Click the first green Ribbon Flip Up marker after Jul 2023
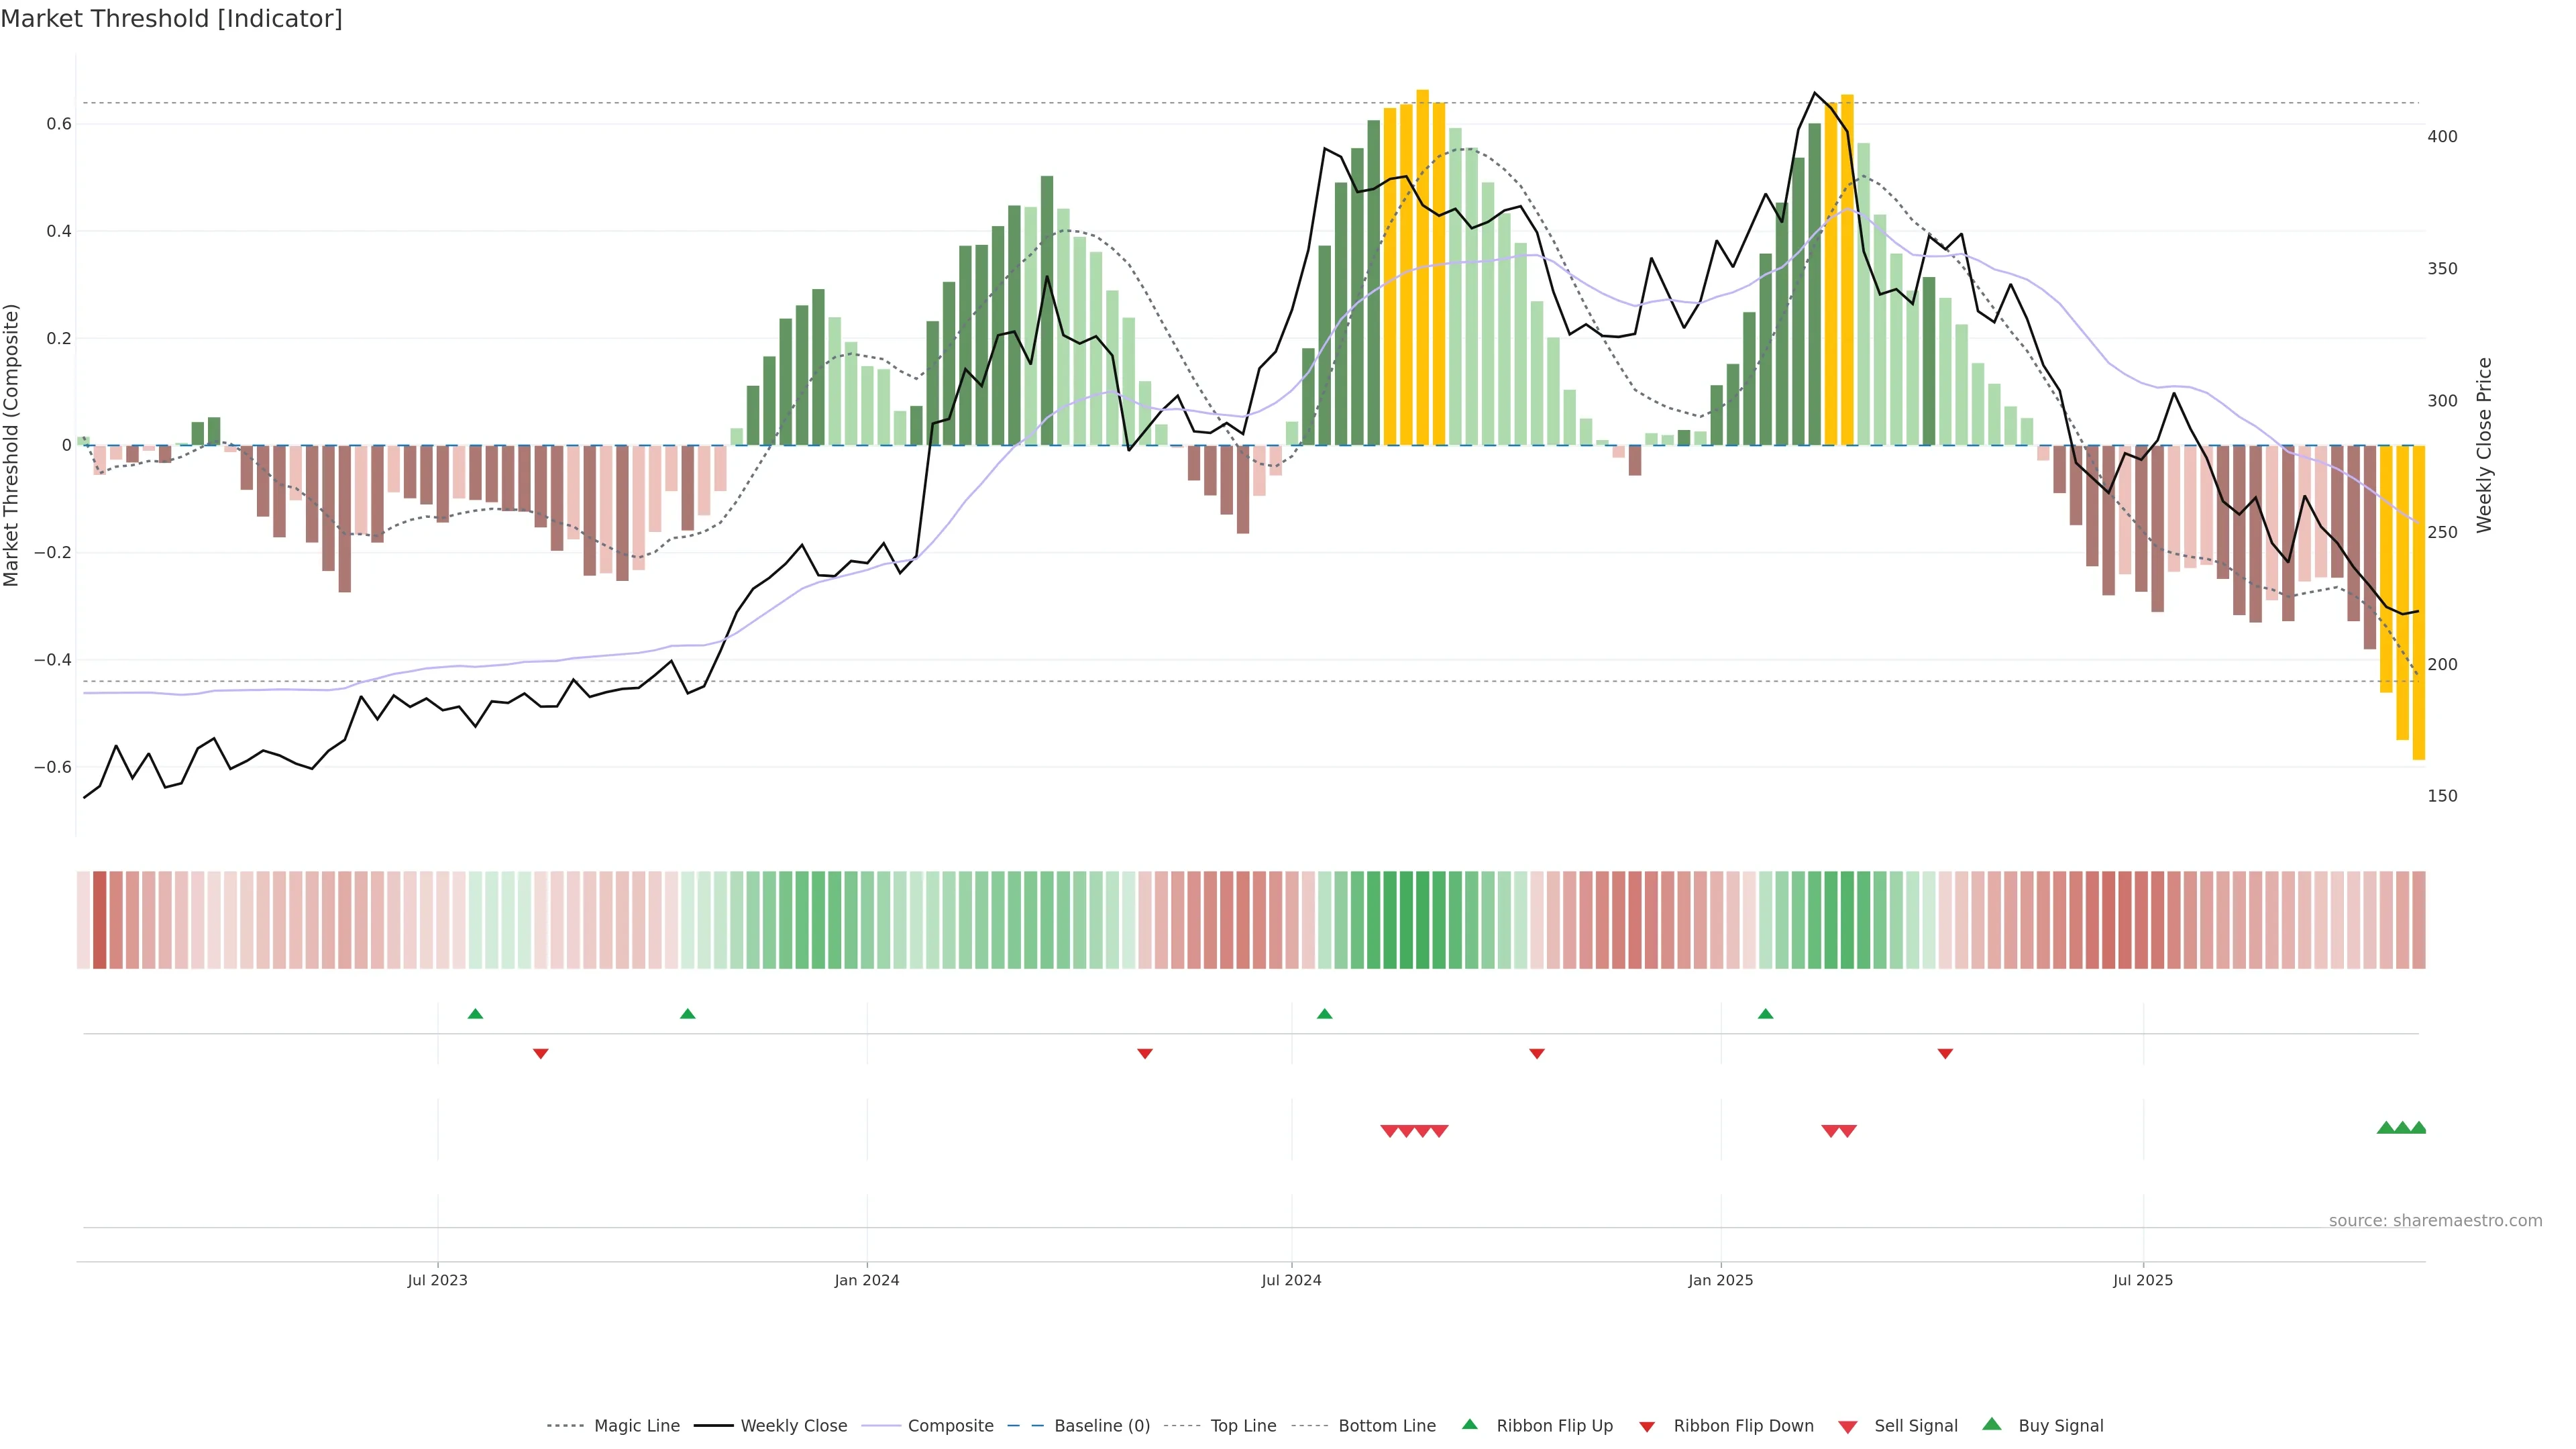The width and height of the screenshot is (2576, 1449). (x=475, y=1014)
